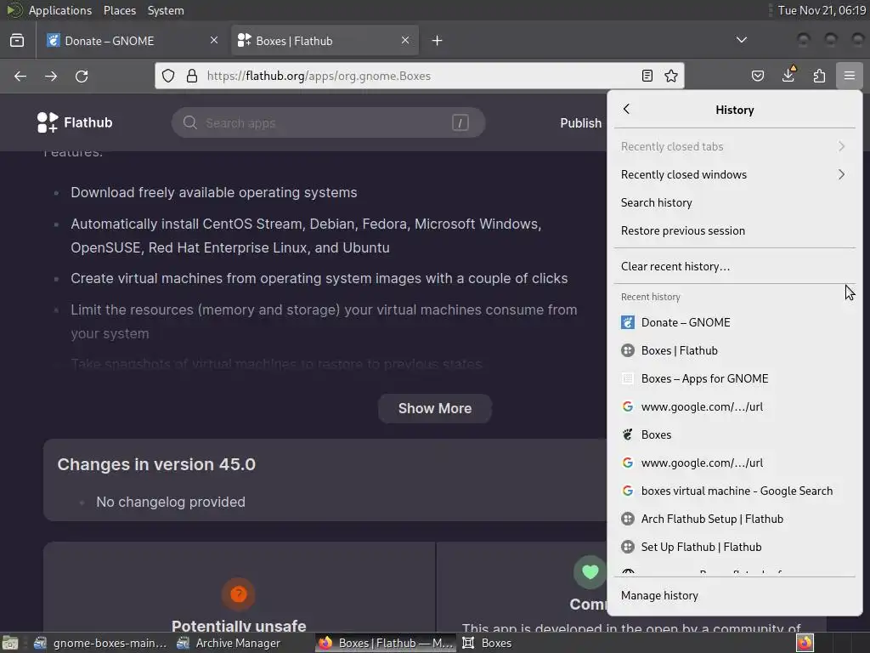870x653 pixels.
Task: Open Firefox View tab icon
Action: [17, 41]
